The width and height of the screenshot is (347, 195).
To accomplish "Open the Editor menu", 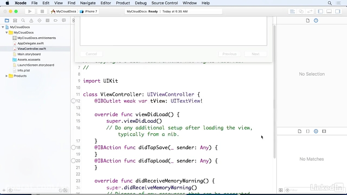I will point(106,3).
